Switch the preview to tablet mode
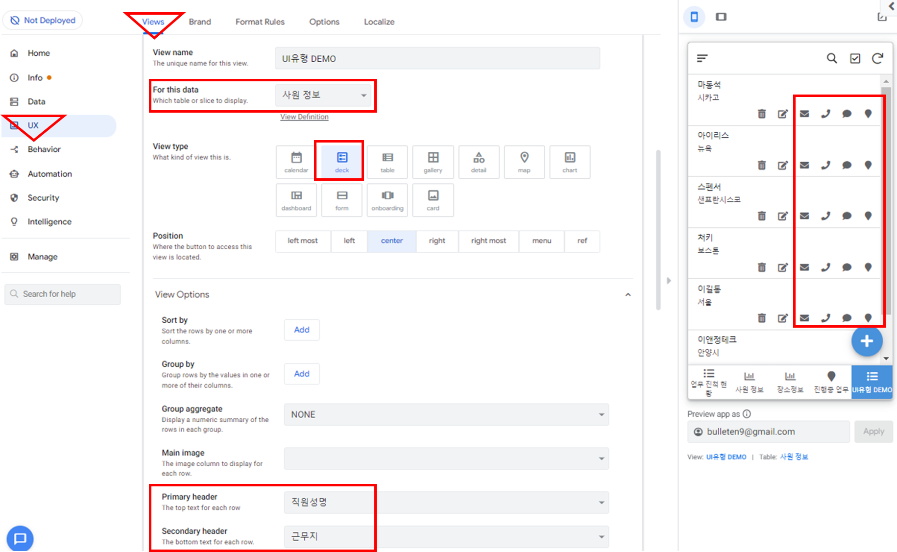Viewport: 897px width, 552px height. 721,16
